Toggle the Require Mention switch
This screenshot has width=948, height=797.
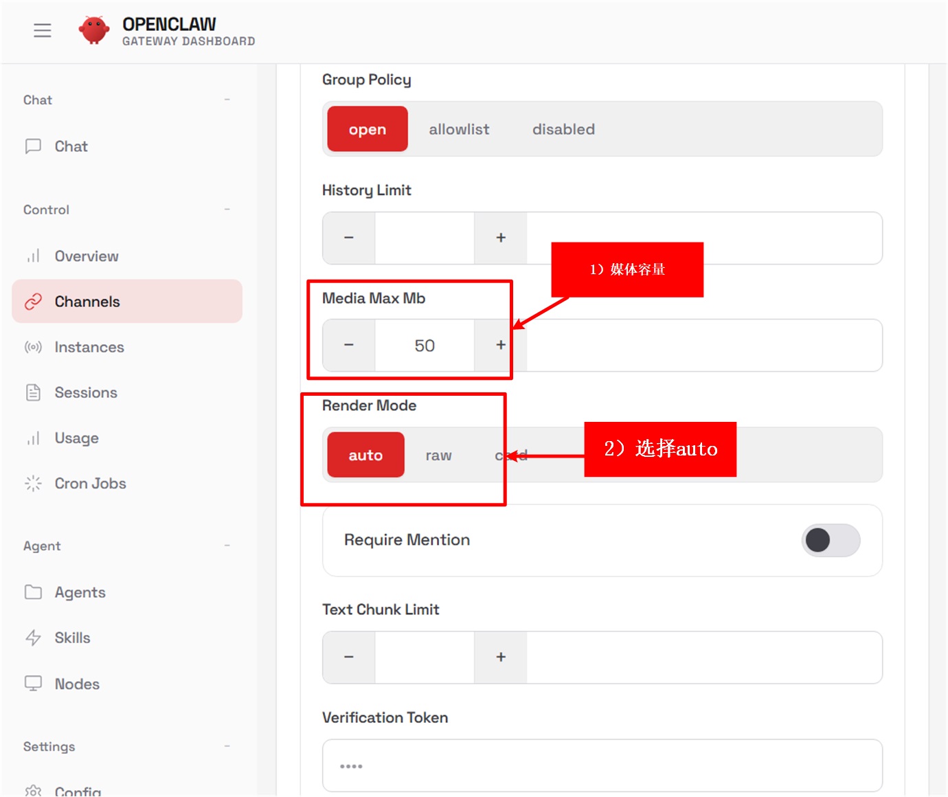coord(830,540)
